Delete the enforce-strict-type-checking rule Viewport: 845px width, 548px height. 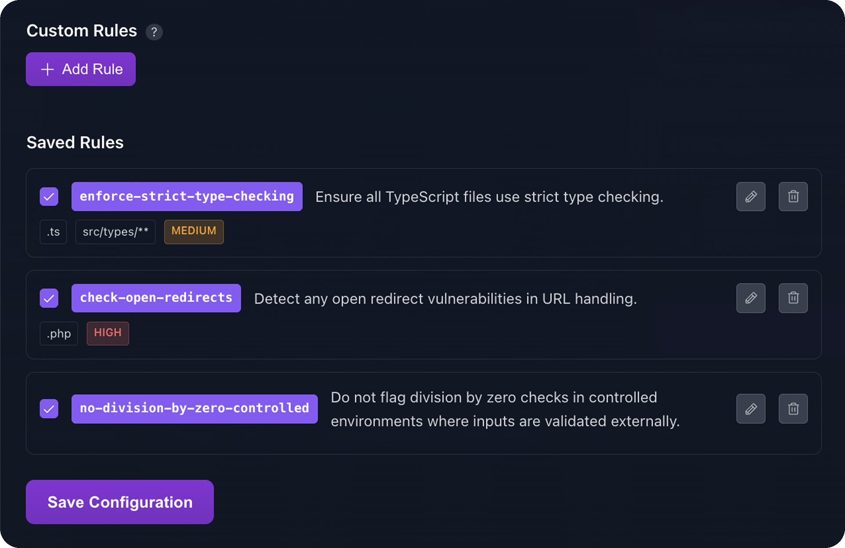793,197
